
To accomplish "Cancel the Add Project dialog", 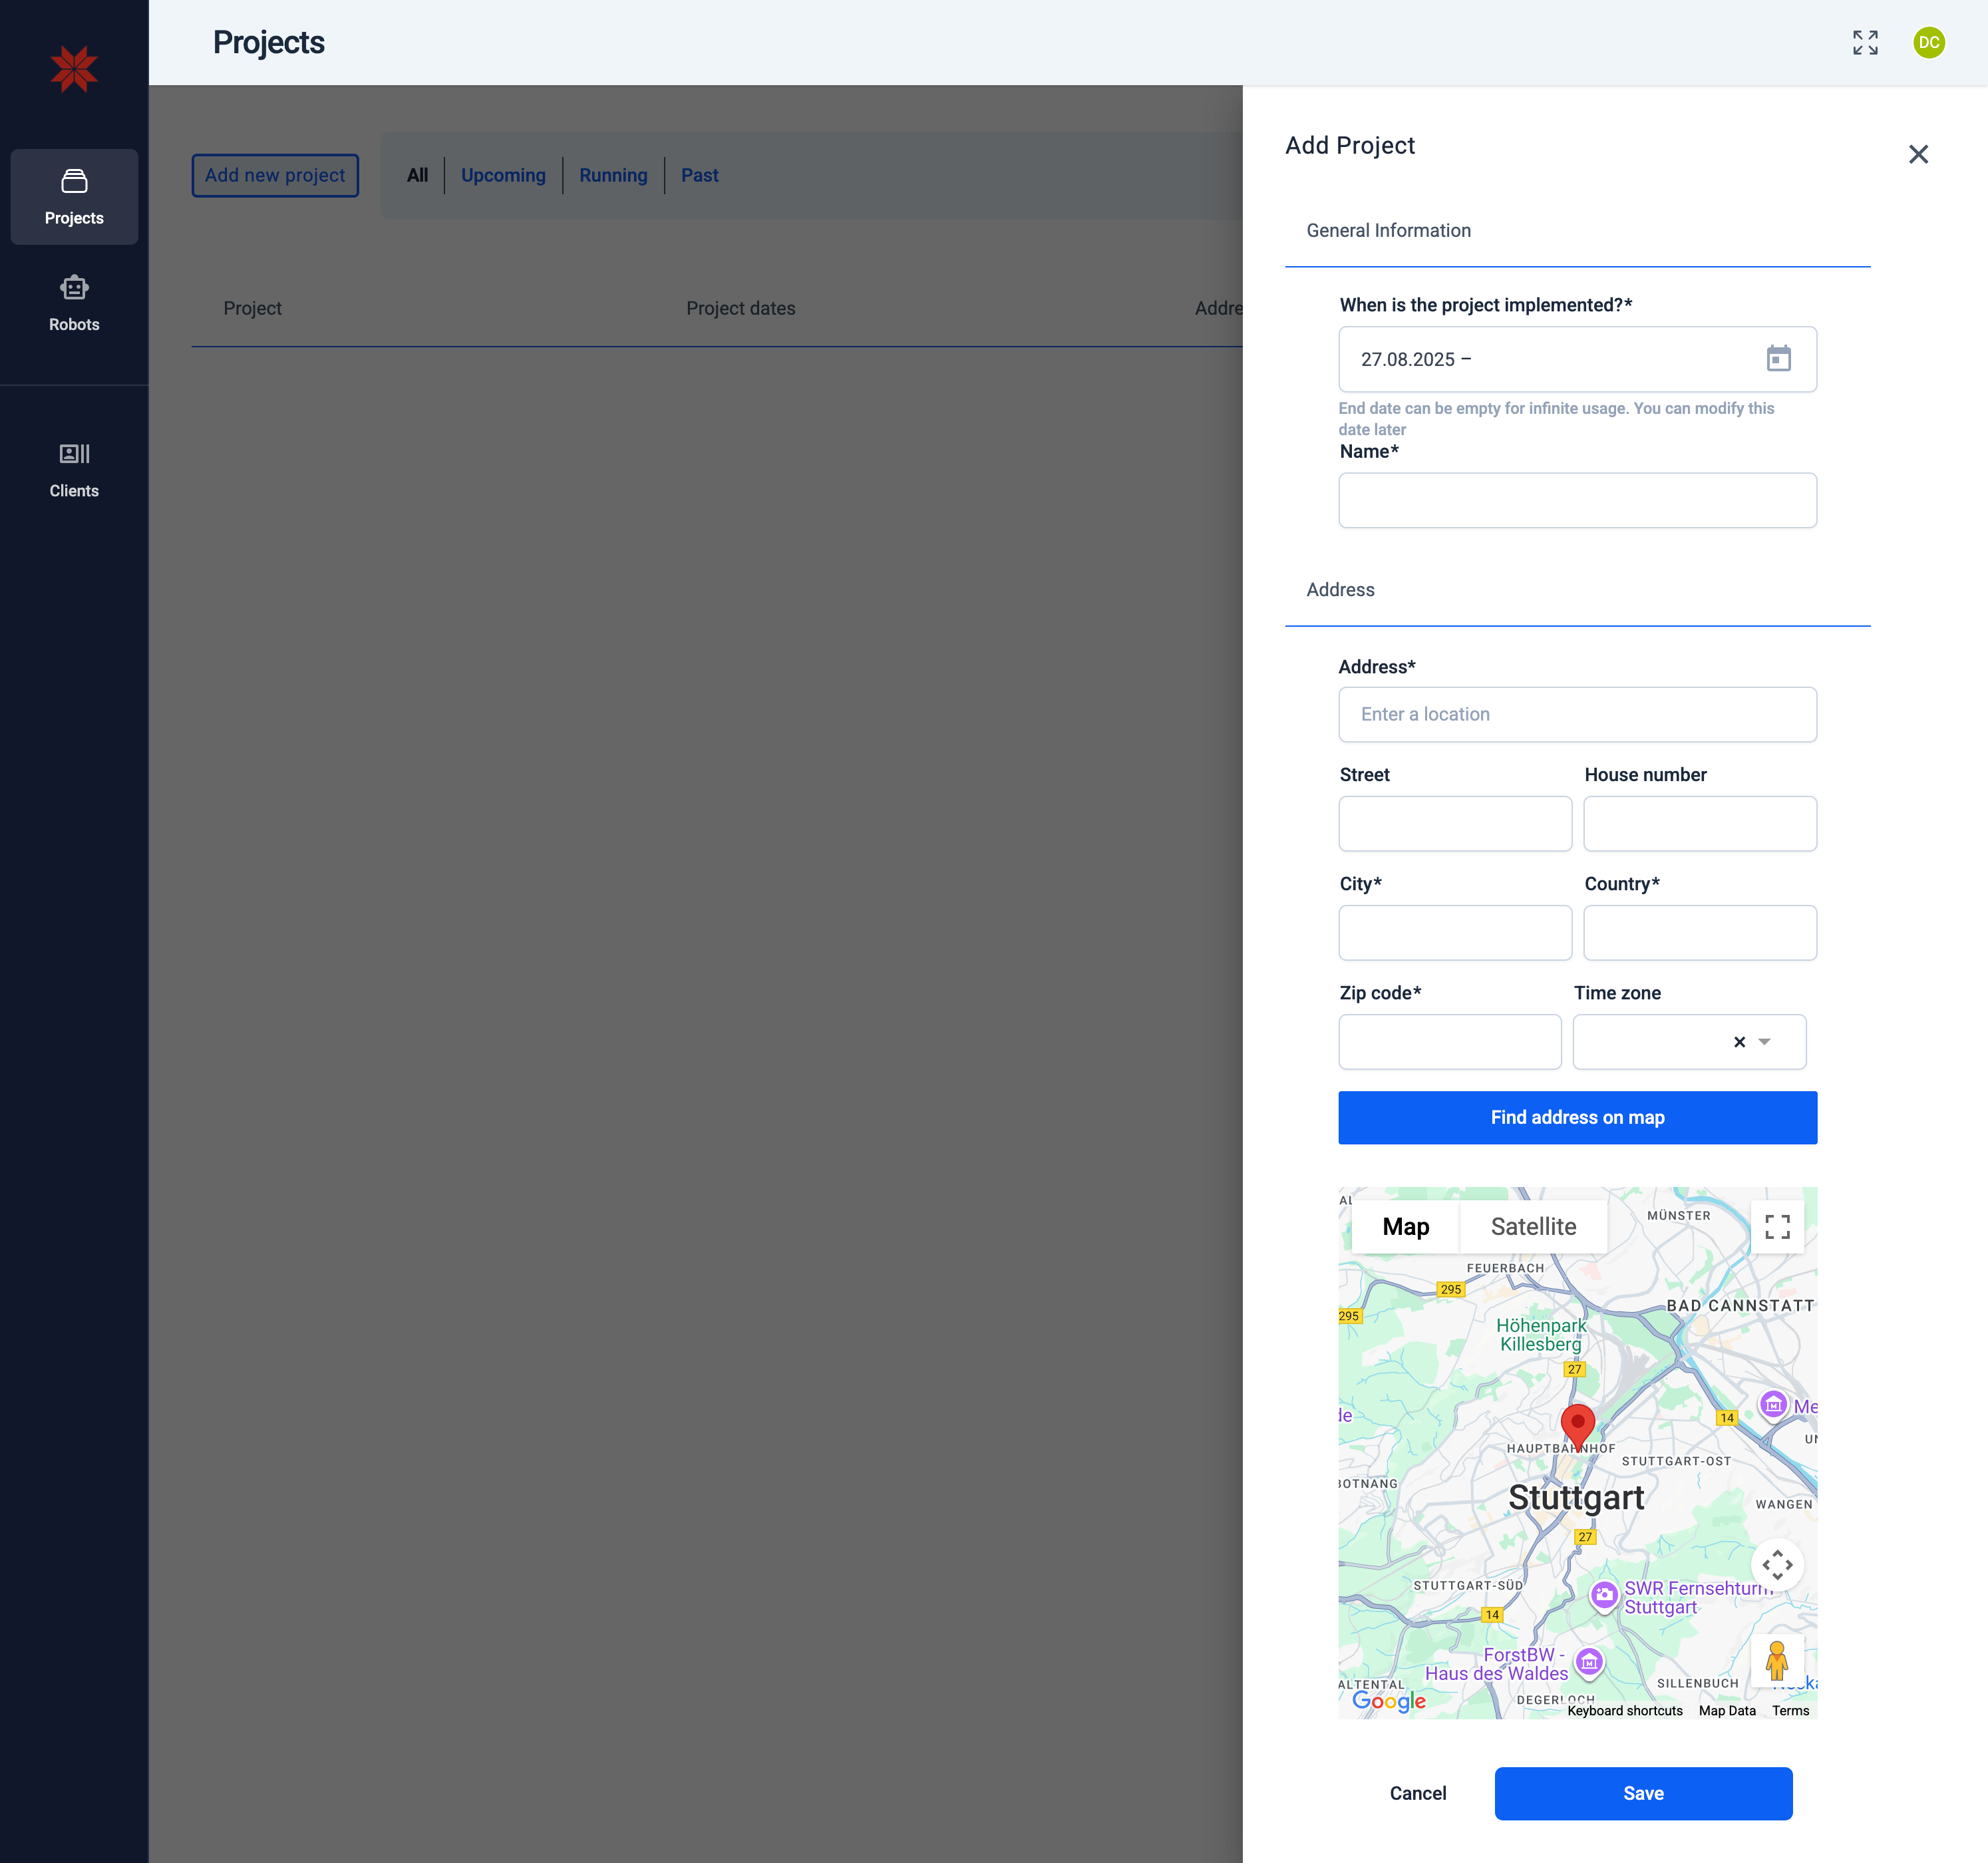I will point(1417,1793).
